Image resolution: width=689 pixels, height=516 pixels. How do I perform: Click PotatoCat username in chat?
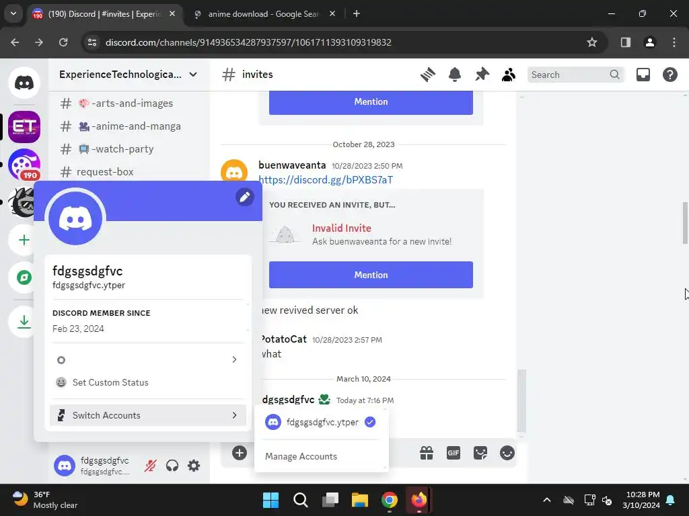tap(285, 339)
